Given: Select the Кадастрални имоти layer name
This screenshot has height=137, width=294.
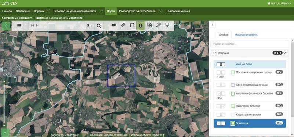Looking at the screenshot, I should (x=248, y=115).
